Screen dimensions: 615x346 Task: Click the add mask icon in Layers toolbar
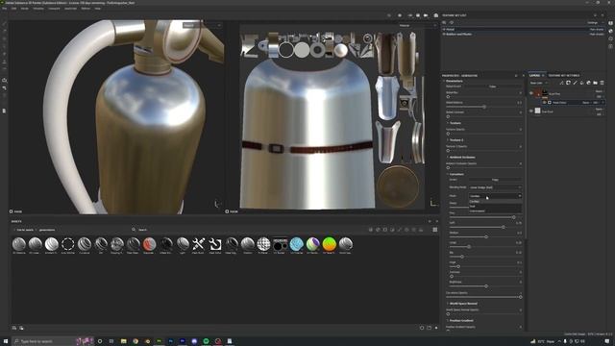[568, 83]
